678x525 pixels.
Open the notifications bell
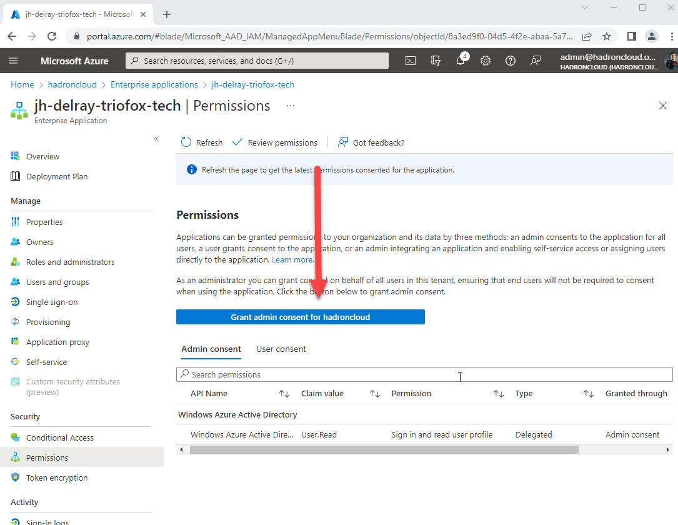(461, 61)
